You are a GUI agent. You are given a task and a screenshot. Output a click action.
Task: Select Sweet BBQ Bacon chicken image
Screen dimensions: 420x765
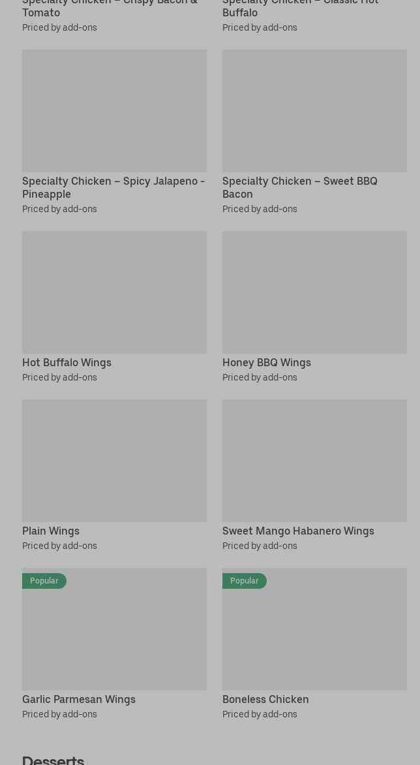[x=314, y=110]
